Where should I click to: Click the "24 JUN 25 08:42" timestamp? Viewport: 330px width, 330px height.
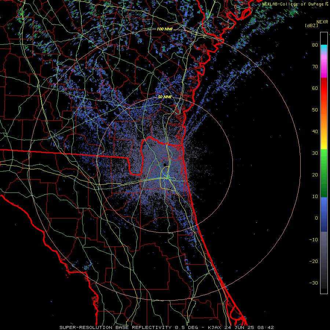[249, 327]
